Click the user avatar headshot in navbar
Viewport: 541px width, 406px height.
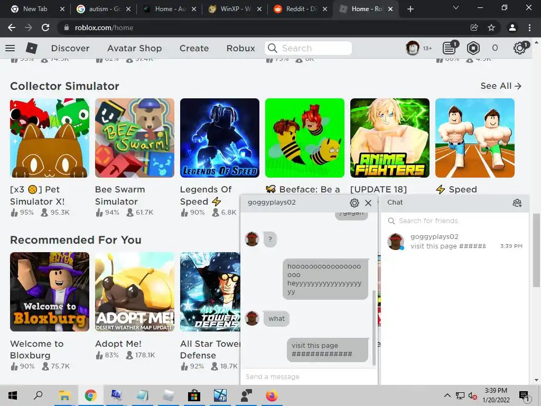coord(412,48)
